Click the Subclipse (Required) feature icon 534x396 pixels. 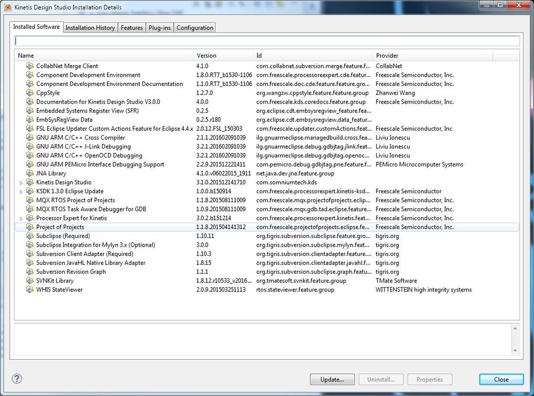[x=30, y=236]
